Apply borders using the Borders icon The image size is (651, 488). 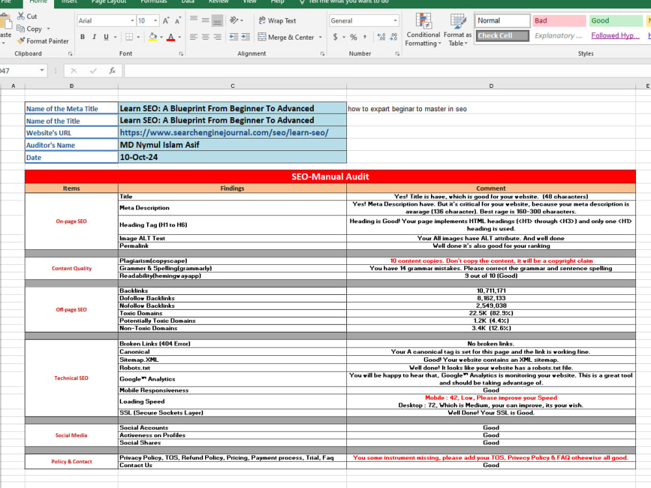click(129, 37)
